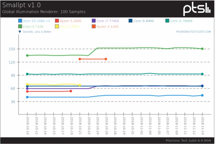This screenshot has height=144, width=215.
Task: Click the 2018-10-21 date label
Action: pos(80,126)
